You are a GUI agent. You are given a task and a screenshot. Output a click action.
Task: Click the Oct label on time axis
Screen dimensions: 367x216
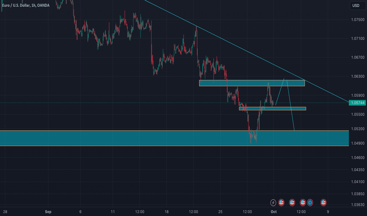[274, 212]
